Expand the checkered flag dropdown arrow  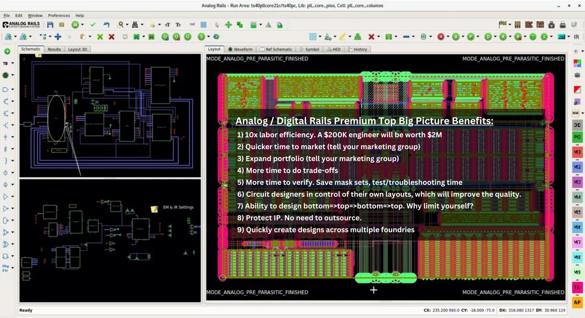(510, 25)
